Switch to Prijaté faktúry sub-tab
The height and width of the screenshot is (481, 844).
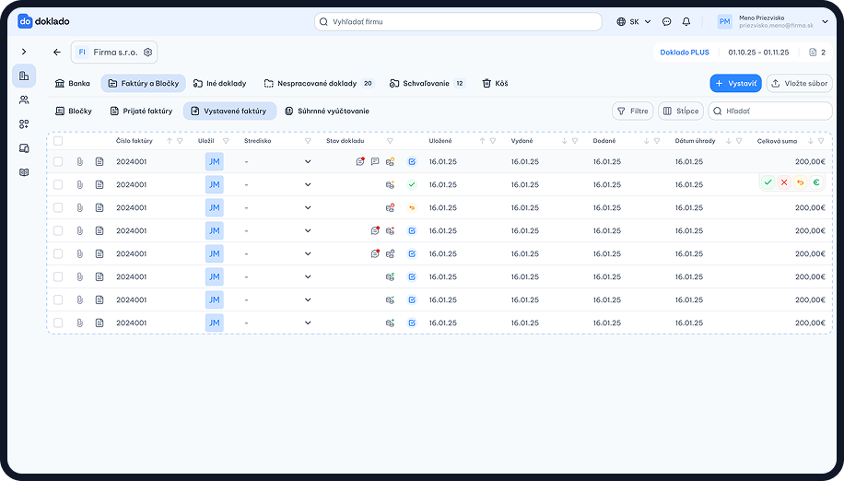141,111
